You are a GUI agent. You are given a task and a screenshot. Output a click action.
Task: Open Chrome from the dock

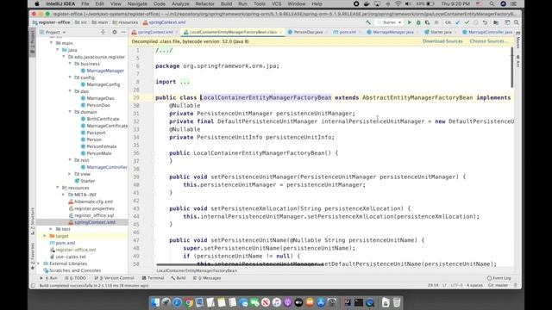(x=189, y=302)
